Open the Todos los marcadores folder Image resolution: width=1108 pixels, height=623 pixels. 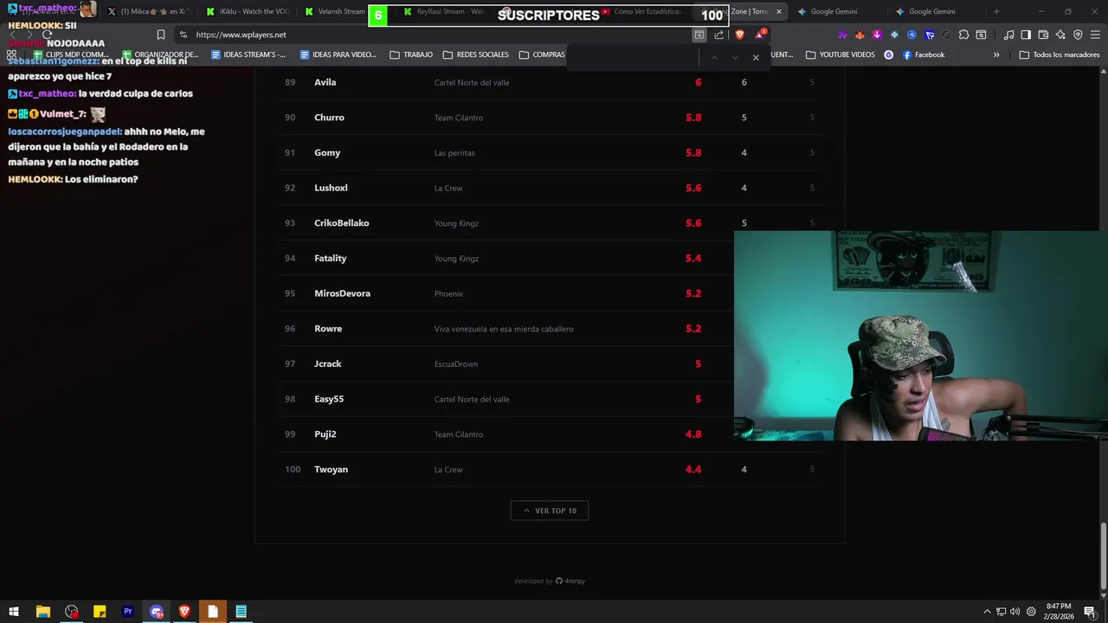pos(1060,55)
